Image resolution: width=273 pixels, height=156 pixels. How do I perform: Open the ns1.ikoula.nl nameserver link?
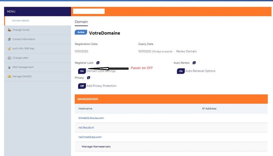coord(86,127)
